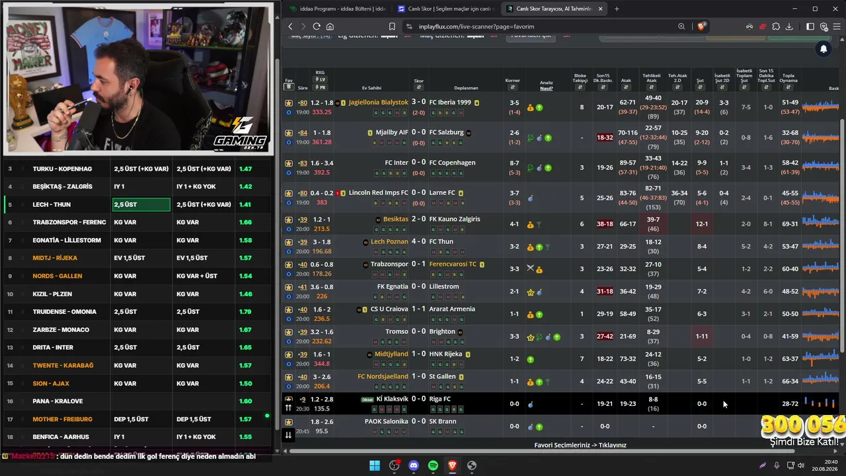Viewport: 846px width, 476px height.
Task: Click star analysis icon in FK Egnatia row
Action: pos(530,292)
